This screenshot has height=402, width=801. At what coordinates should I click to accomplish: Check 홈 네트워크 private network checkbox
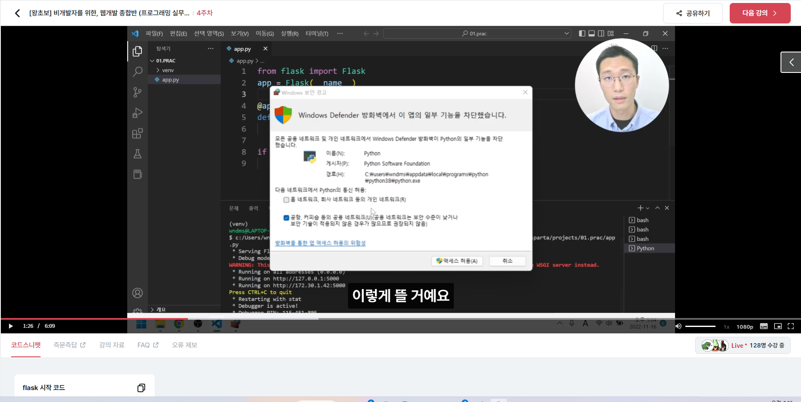pyautogui.click(x=286, y=200)
